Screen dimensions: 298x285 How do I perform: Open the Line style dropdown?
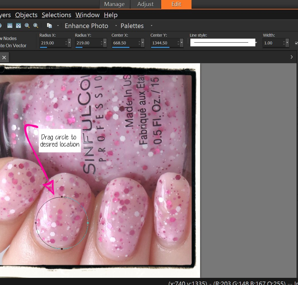click(256, 43)
